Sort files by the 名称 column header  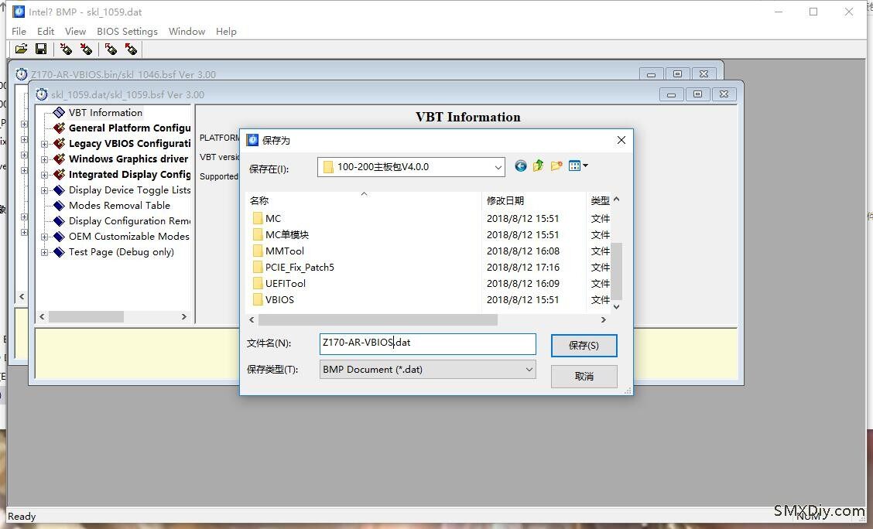coord(364,200)
